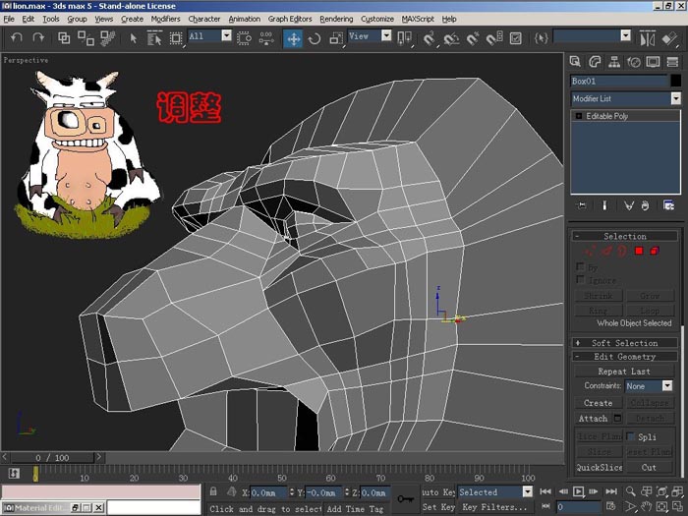688x516 pixels.
Task: Click the QuickSlice button
Action: pyautogui.click(x=599, y=467)
